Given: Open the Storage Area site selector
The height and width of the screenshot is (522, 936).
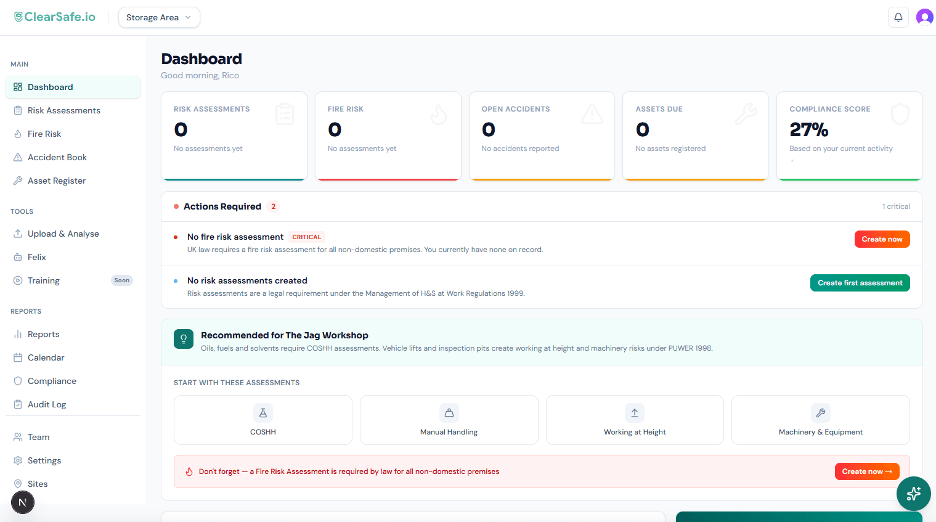Looking at the screenshot, I should [159, 17].
